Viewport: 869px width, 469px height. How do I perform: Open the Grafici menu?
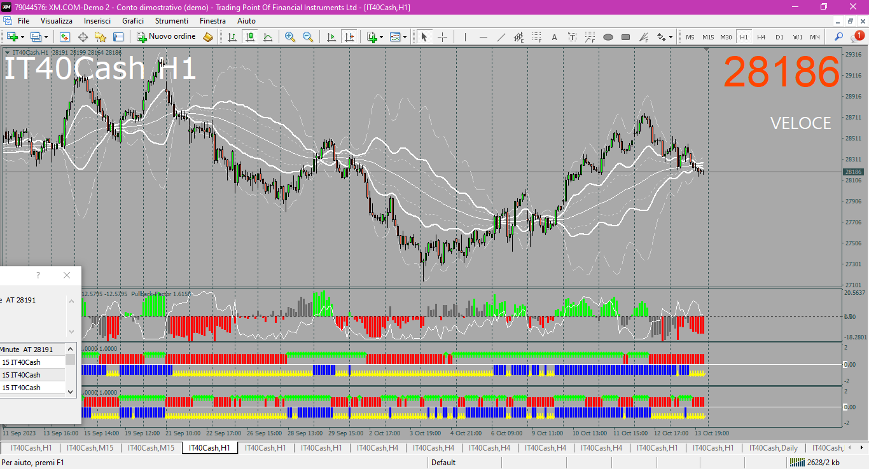pos(133,21)
